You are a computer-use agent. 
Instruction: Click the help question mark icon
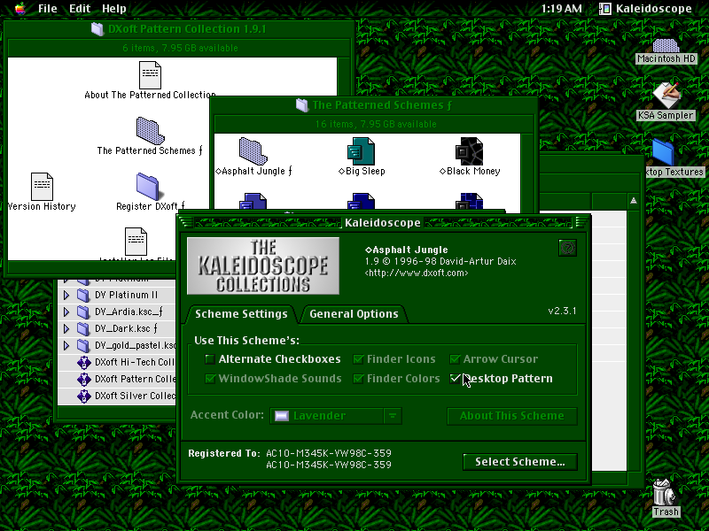(x=567, y=248)
